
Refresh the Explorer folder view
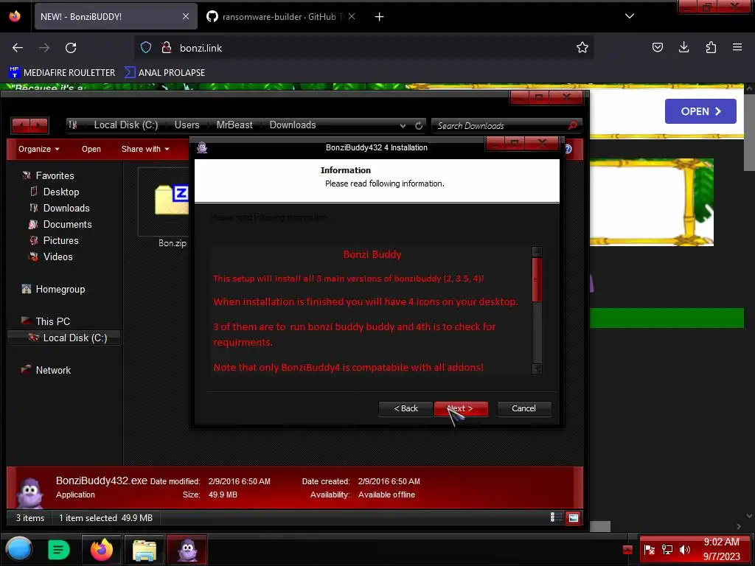419,125
